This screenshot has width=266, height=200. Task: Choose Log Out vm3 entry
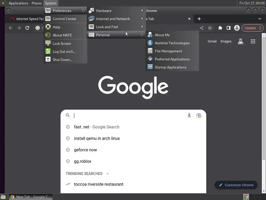pos(65,52)
